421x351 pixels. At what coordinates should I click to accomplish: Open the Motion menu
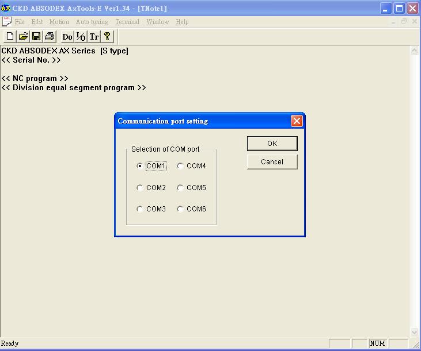point(59,22)
